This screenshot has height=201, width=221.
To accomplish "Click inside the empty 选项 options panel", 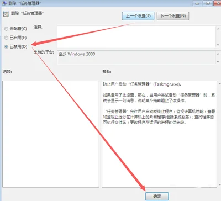I will click(51, 134).
